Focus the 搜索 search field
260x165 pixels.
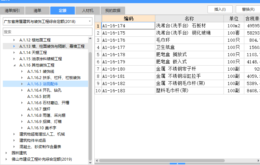pyautogui.click(x=47, y=32)
